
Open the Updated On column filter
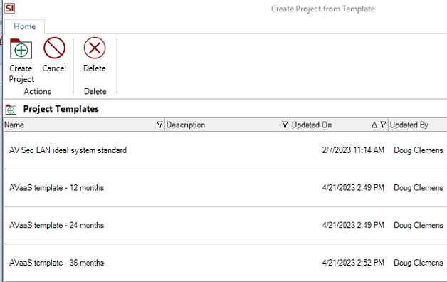pyautogui.click(x=383, y=125)
